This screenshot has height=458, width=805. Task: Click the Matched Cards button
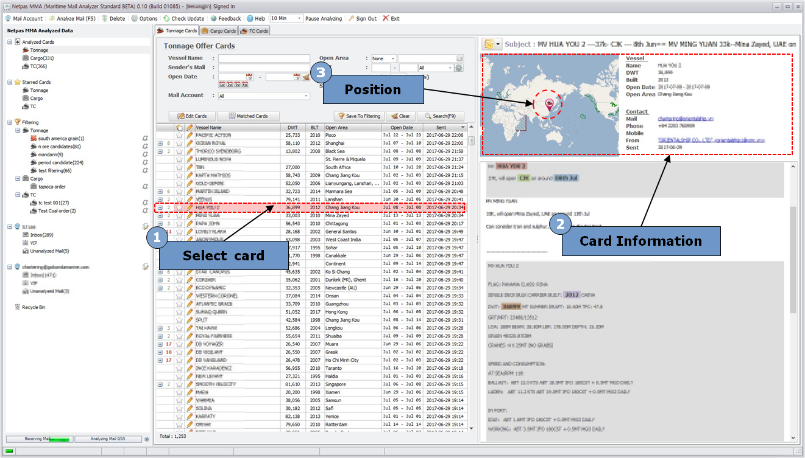click(248, 116)
